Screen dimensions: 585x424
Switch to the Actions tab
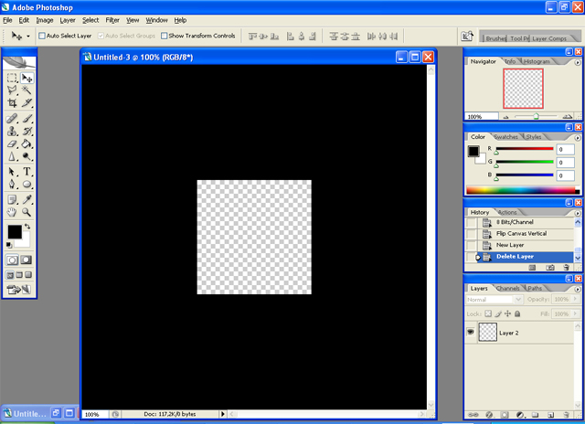click(507, 212)
